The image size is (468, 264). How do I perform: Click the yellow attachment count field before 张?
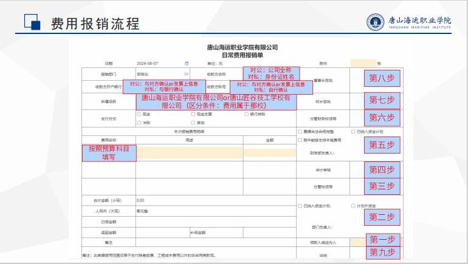(363, 63)
